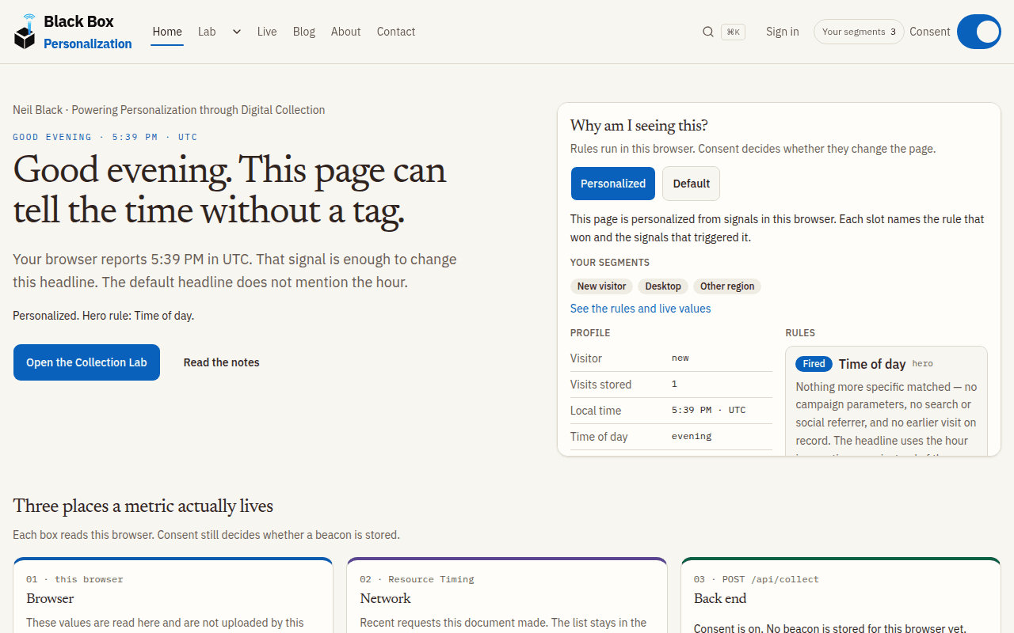Open the Contact nav link
Screen dimensions: 1014x633
[396, 32]
